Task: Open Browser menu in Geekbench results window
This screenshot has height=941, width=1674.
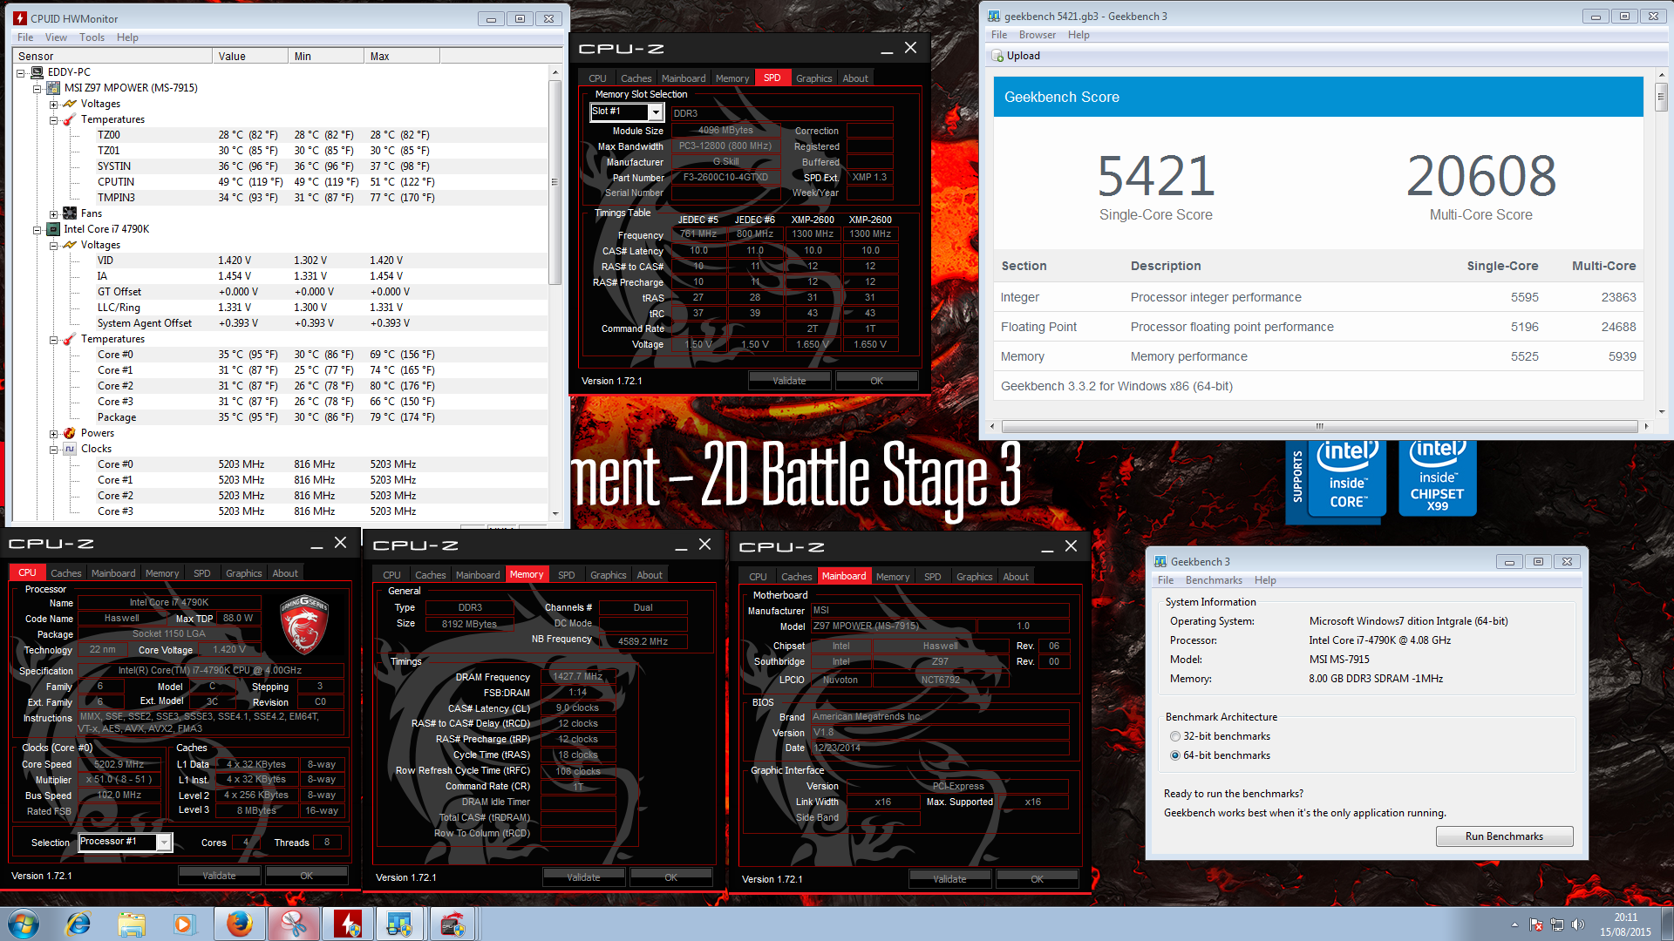Action: [x=1038, y=35]
